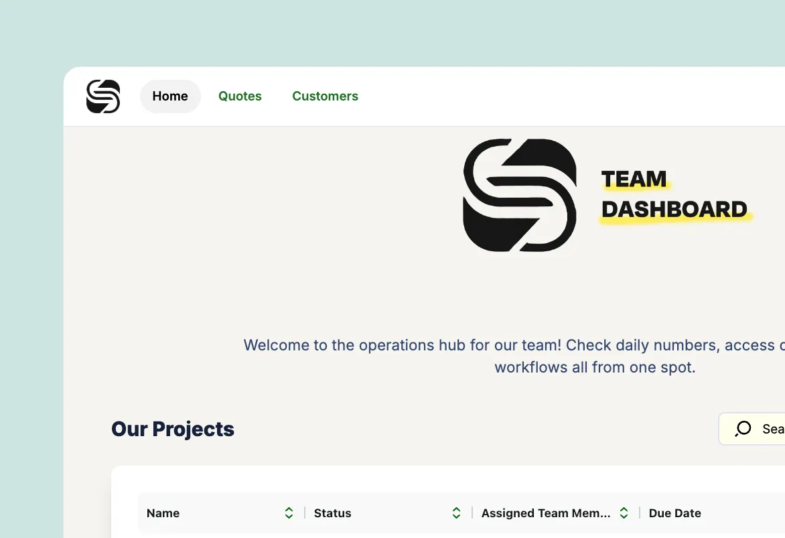Toggle sort order on Assigned Team Member column
Screen dimensions: 785x538
[x=624, y=513]
